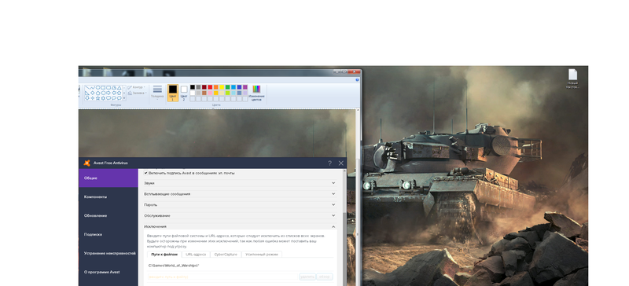Open the line thickness (Толщина) icon
Image resolution: width=629 pixels, height=286 pixels.
click(157, 89)
